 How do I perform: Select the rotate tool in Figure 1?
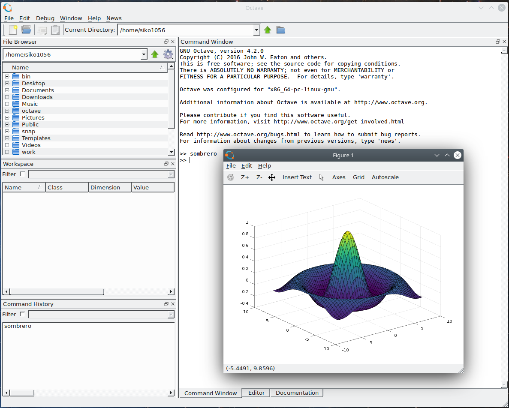[230, 177]
